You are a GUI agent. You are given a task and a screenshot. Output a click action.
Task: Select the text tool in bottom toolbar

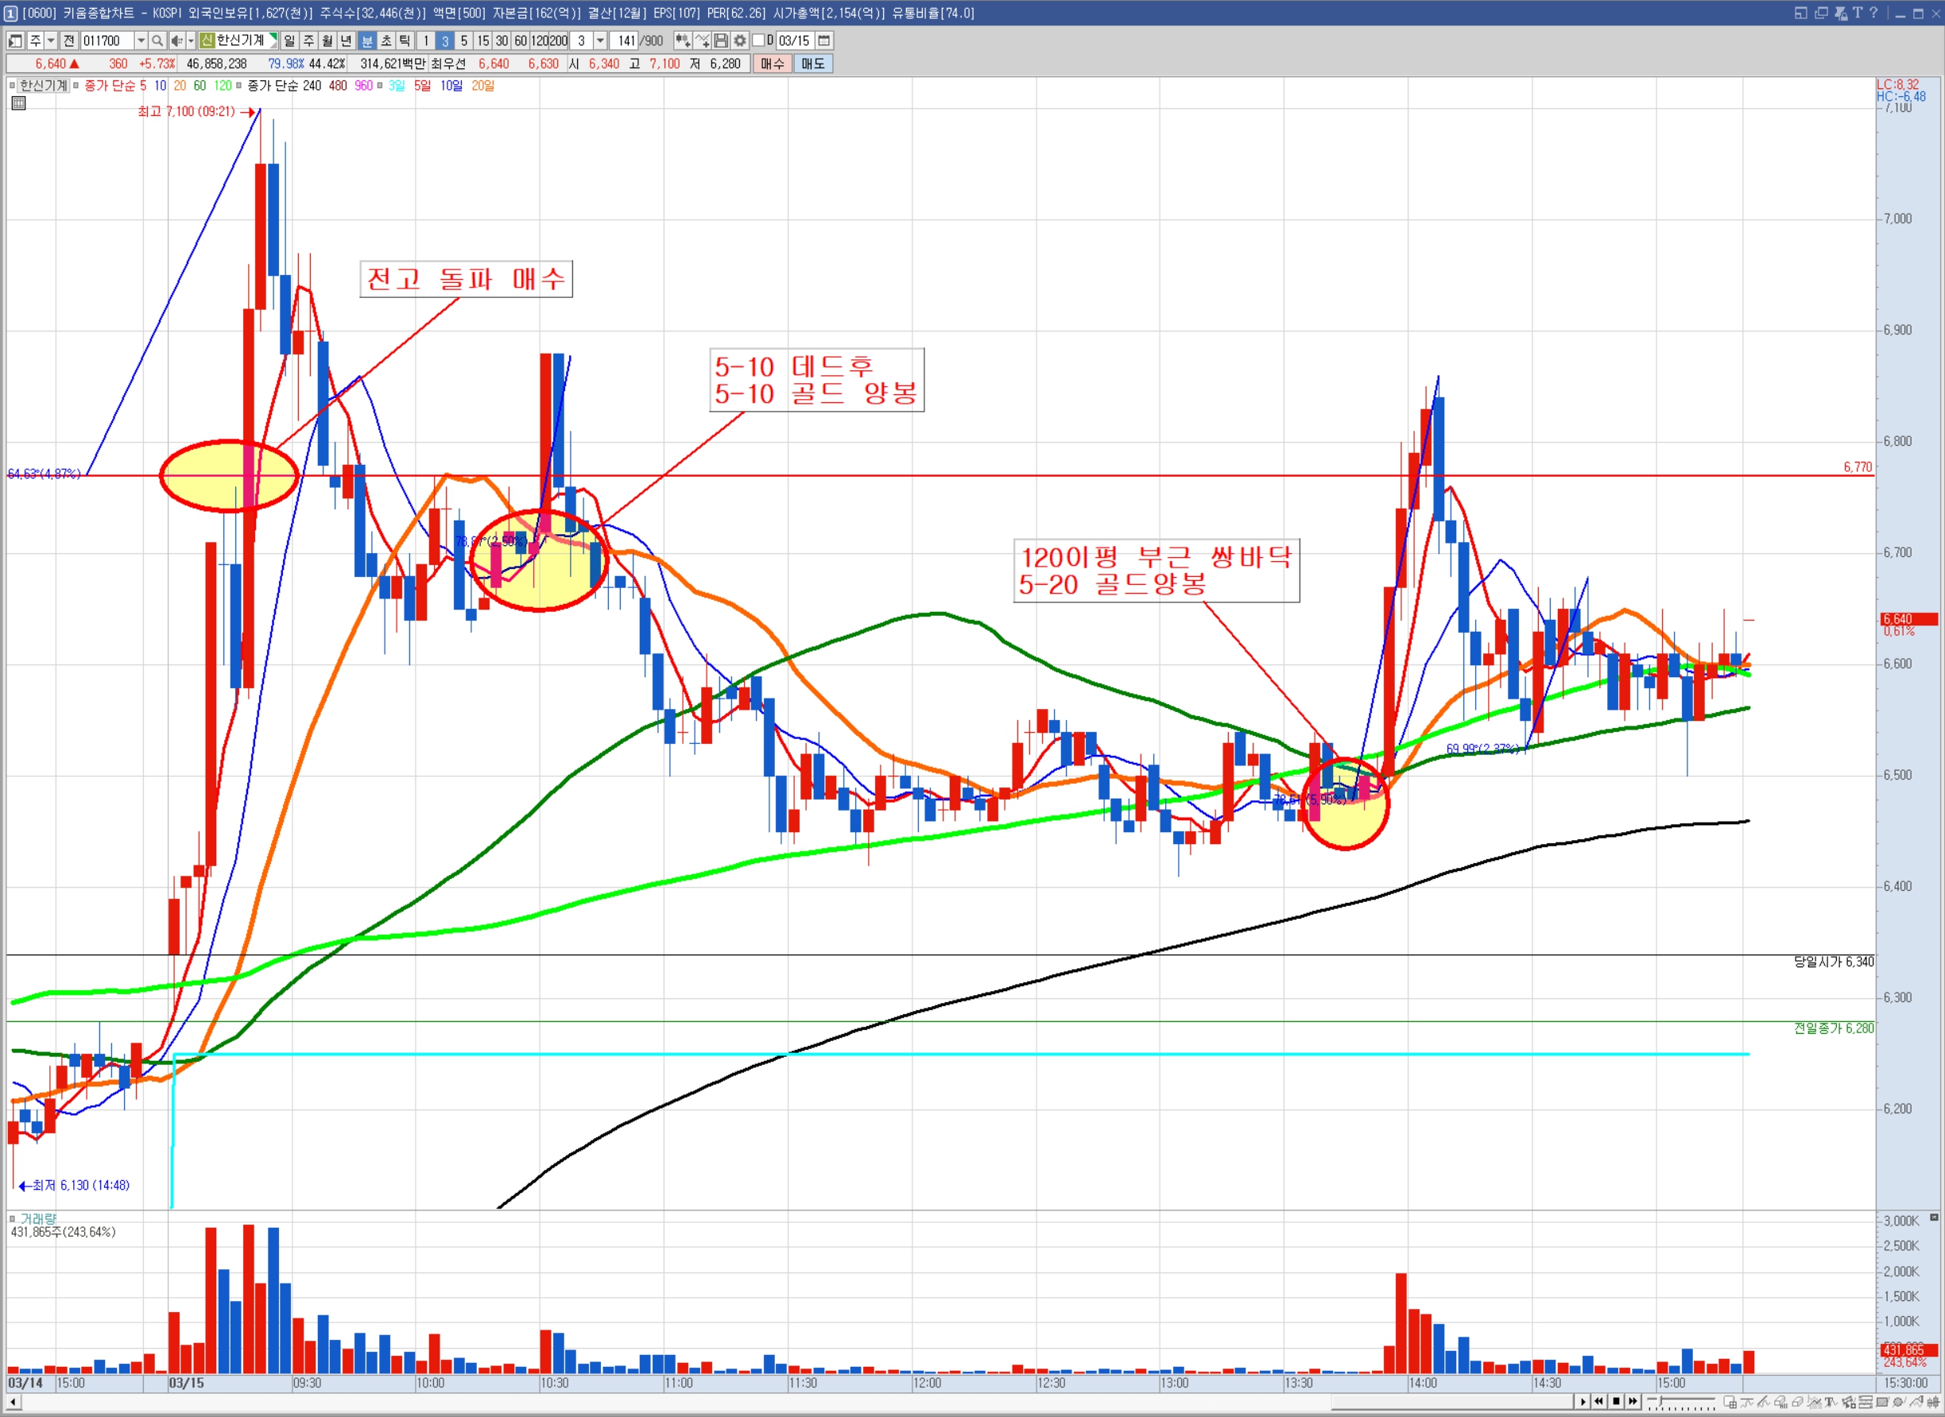(1830, 1402)
